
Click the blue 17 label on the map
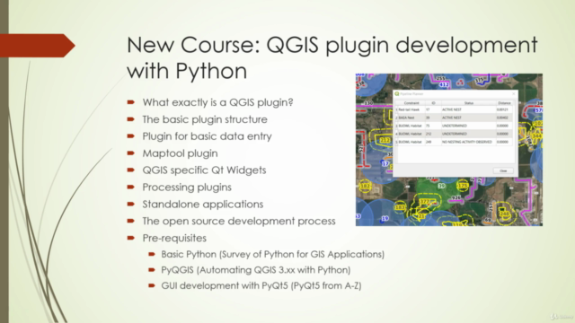click(x=385, y=163)
